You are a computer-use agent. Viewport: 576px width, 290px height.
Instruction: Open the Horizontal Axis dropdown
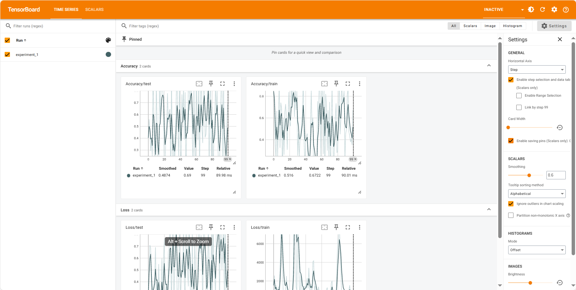pos(537,70)
